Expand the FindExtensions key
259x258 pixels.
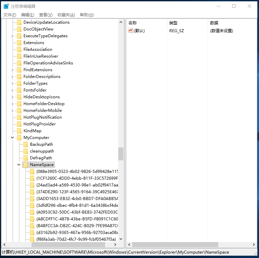click(x=12, y=70)
